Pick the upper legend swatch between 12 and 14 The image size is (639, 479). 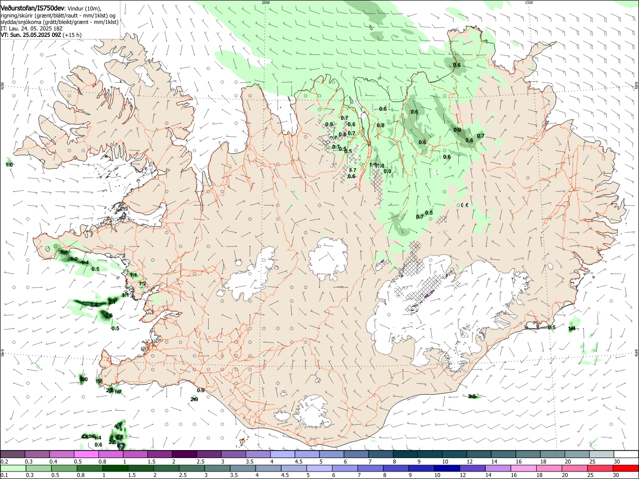click(x=479, y=455)
